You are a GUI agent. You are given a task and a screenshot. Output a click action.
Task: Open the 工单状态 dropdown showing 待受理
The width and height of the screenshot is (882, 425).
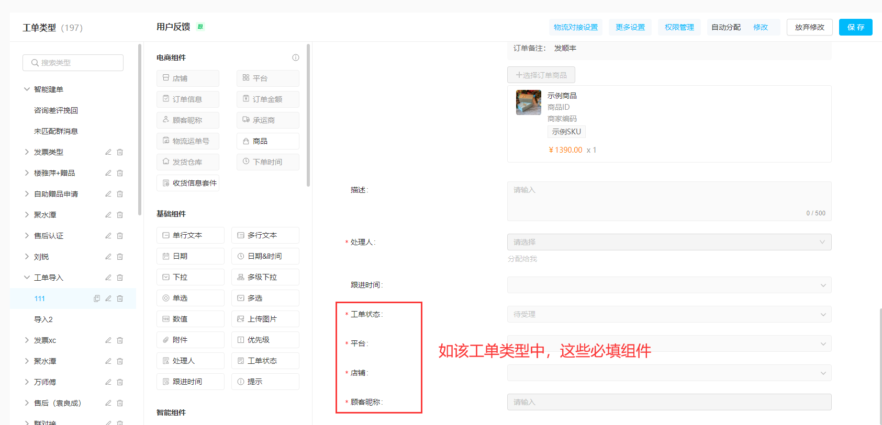pyautogui.click(x=669, y=314)
